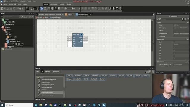This screenshot has width=190, height=107.
Task: Select the Примитивы palette tab
Action: (x=56, y=72)
